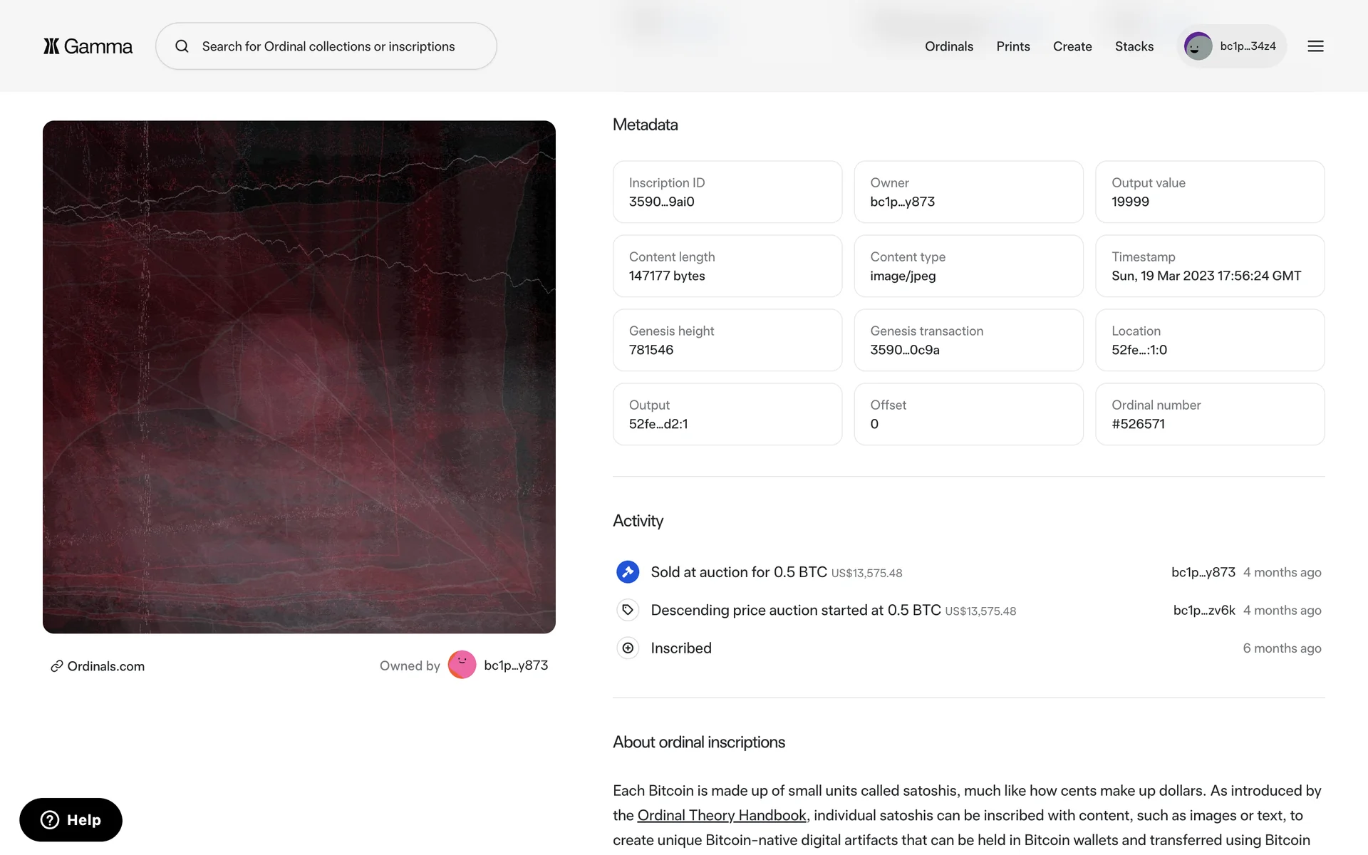Open the Ordinal Theory Handbook link
The image size is (1368, 855).
pos(721,815)
